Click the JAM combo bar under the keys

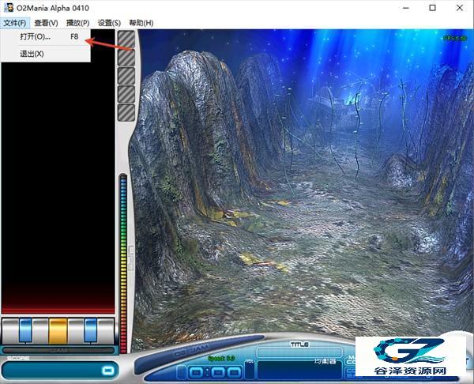(x=58, y=350)
